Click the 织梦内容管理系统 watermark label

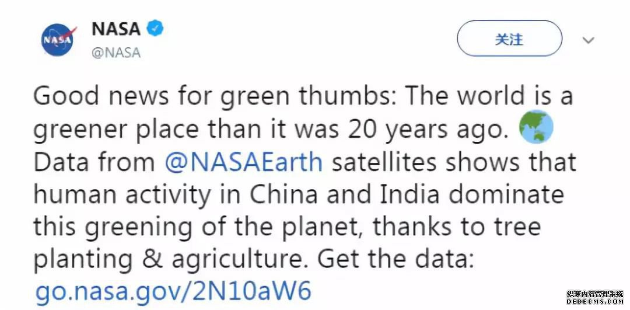[595, 294]
